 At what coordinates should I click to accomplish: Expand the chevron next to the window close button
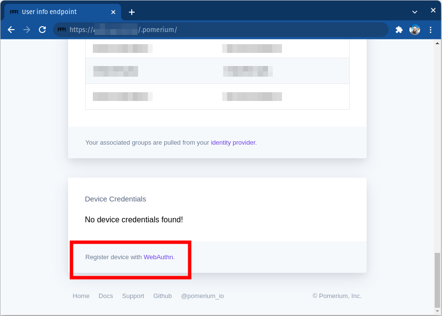coord(415,11)
